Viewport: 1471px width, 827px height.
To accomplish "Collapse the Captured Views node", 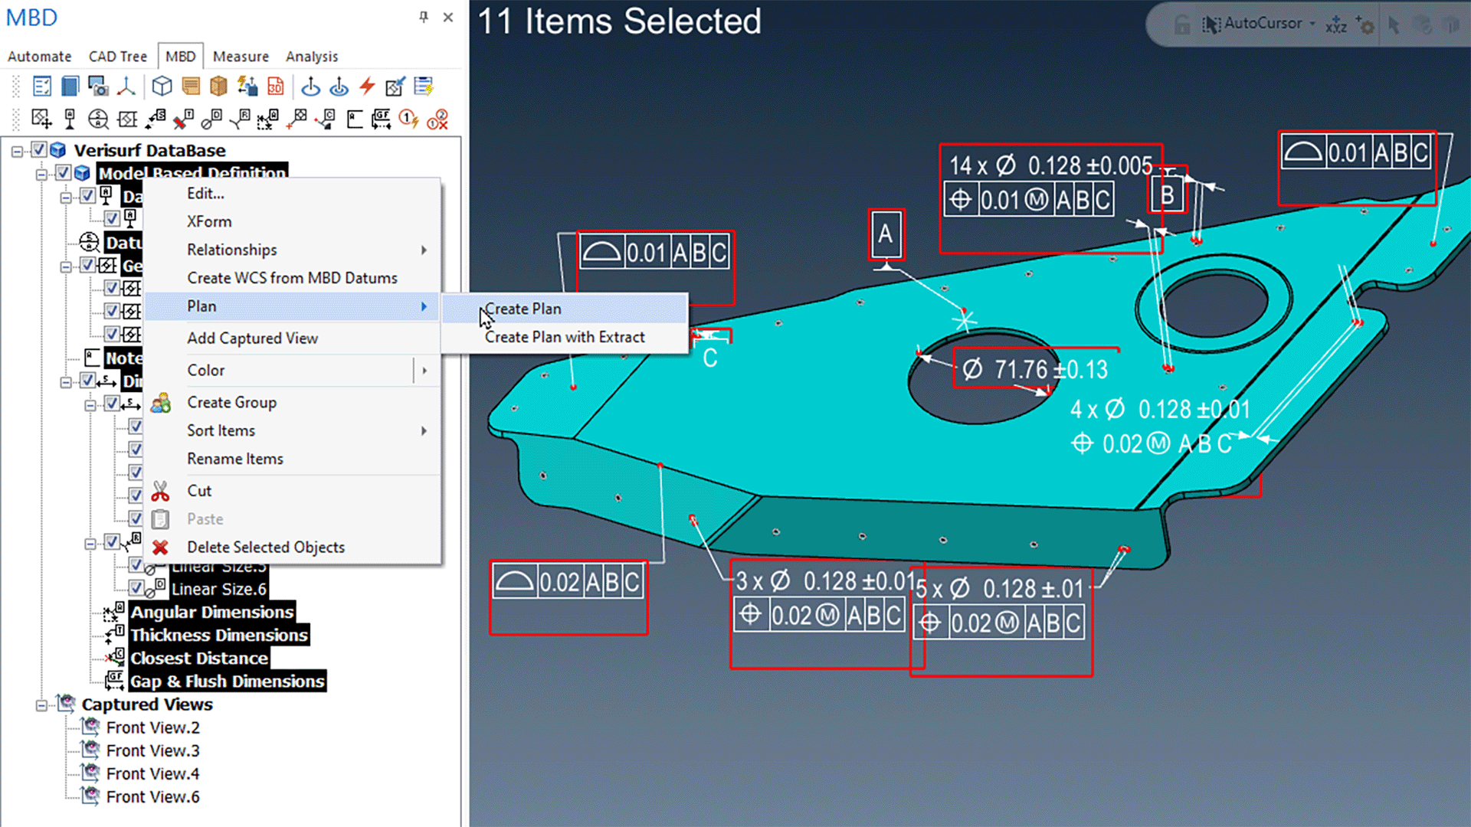I will pos(41,705).
